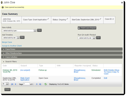This screenshot has height=96, width=126.
Task: Click the 'Follow up' type cell
Action: [43, 70]
